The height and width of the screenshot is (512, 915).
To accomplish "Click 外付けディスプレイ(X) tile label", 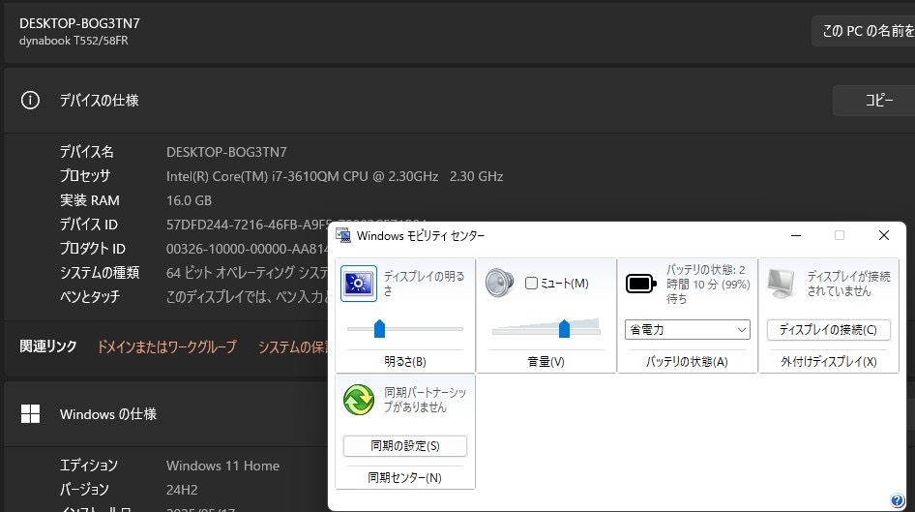I will pos(829,361).
